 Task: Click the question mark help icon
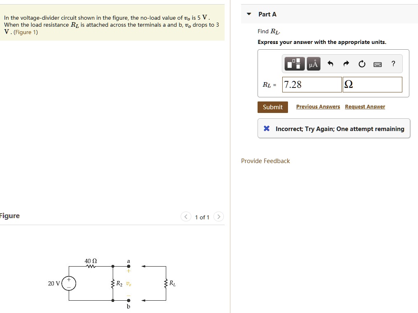(x=393, y=64)
